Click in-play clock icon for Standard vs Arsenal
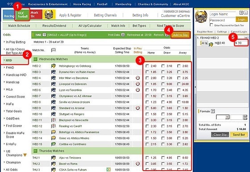 point(138,108)
